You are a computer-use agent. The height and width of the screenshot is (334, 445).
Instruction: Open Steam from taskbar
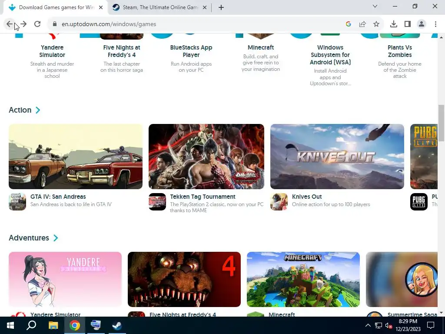click(x=117, y=325)
